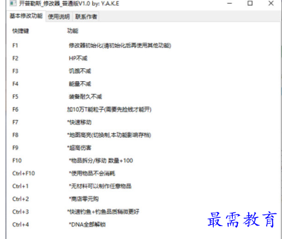This screenshot has height=239, width=282.
Task: Click the *超高伤害 function text
Action: pos(79,147)
